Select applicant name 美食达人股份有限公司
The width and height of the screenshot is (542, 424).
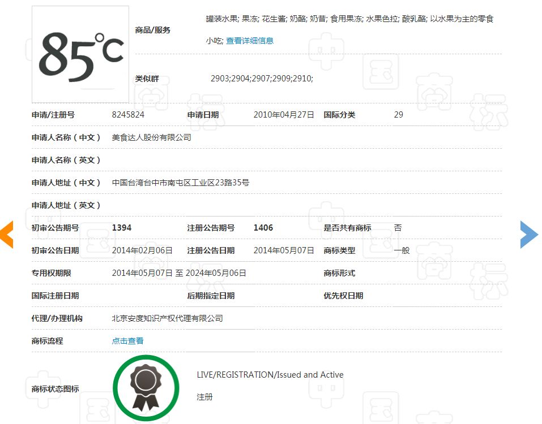pos(151,137)
